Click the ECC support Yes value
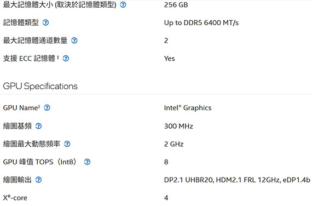The width and height of the screenshot is (312, 206). pyautogui.click(x=169, y=59)
